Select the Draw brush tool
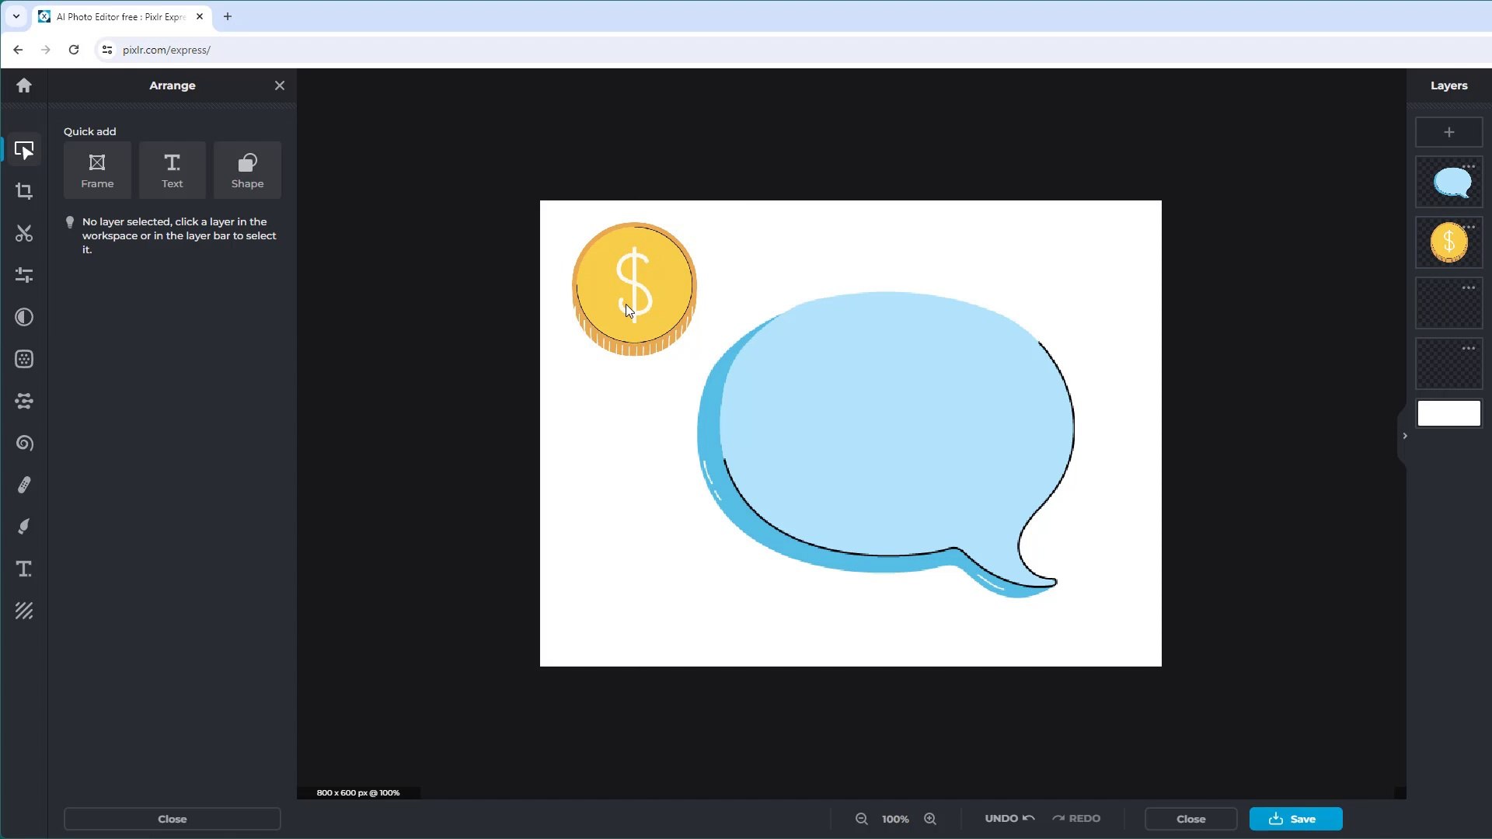1492x839 pixels. pyautogui.click(x=24, y=527)
